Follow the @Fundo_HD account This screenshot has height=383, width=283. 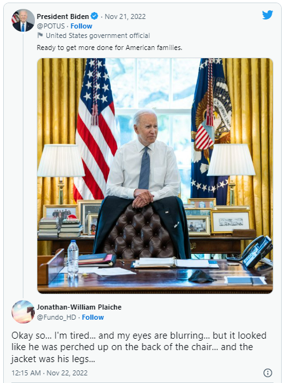[93, 317]
